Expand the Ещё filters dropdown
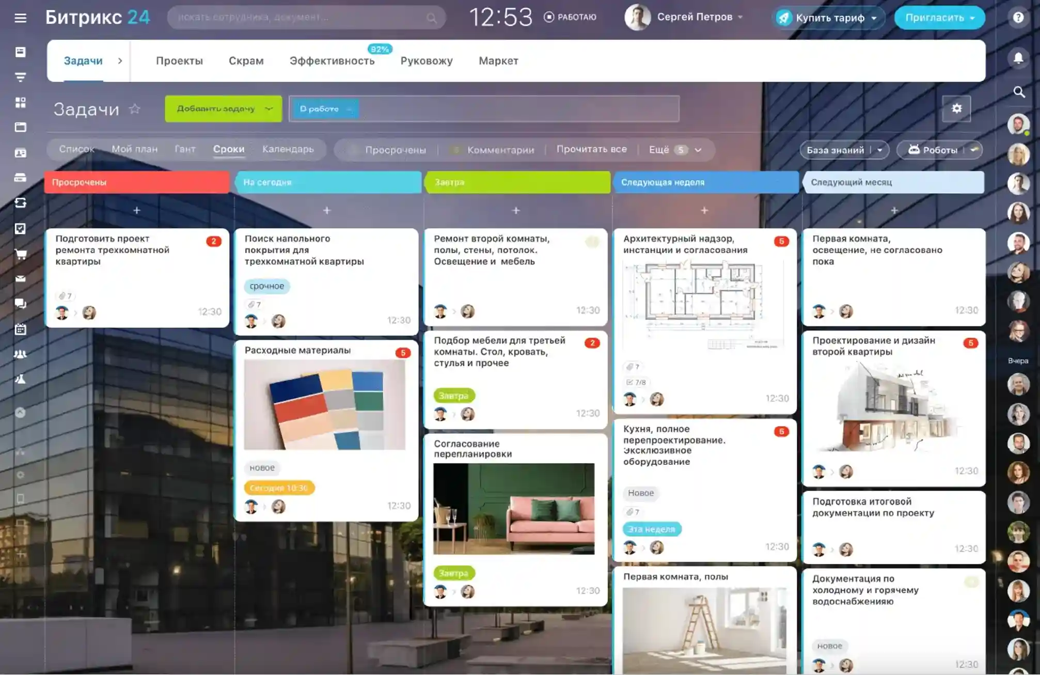Viewport: 1040px width, 675px height. (675, 150)
